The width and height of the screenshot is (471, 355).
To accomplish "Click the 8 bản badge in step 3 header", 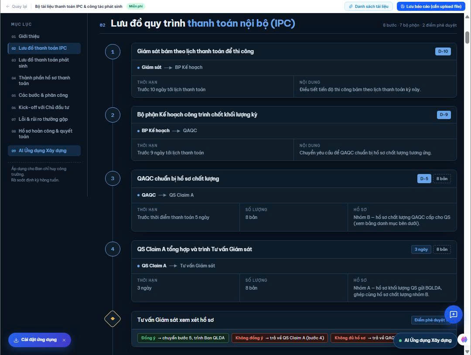I will pyautogui.click(x=442, y=179).
